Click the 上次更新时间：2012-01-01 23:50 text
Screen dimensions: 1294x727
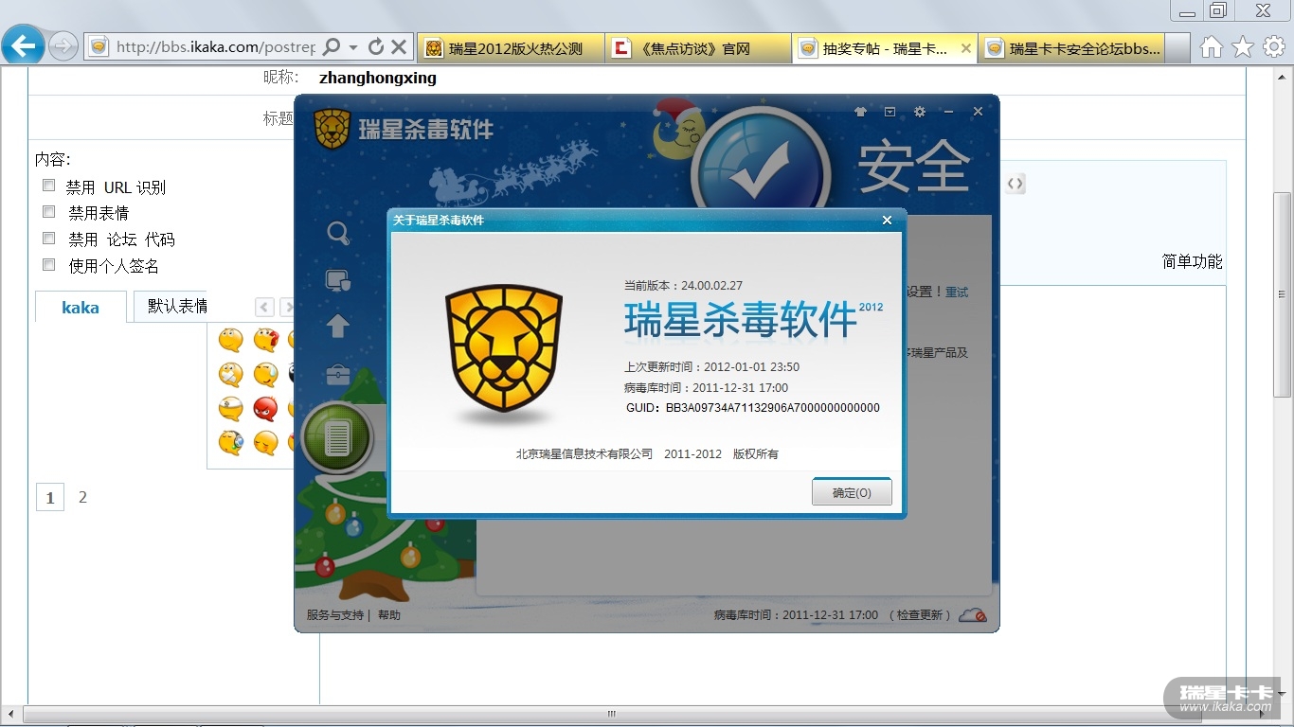(711, 366)
